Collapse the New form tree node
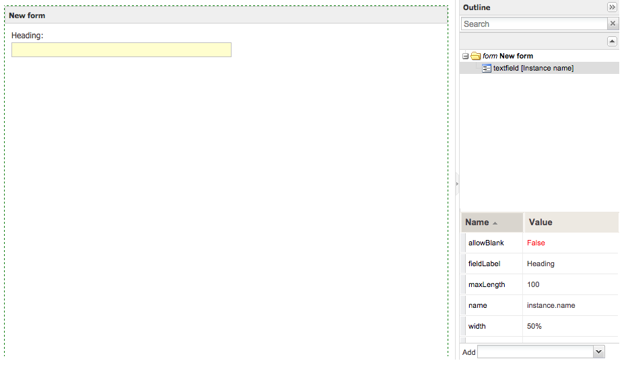Viewport: 628px width, 365px height. coord(465,56)
